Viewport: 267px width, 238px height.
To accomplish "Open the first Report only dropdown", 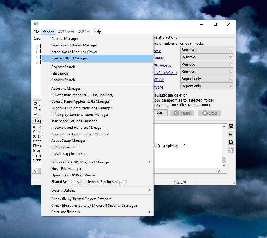I will [x=206, y=79].
